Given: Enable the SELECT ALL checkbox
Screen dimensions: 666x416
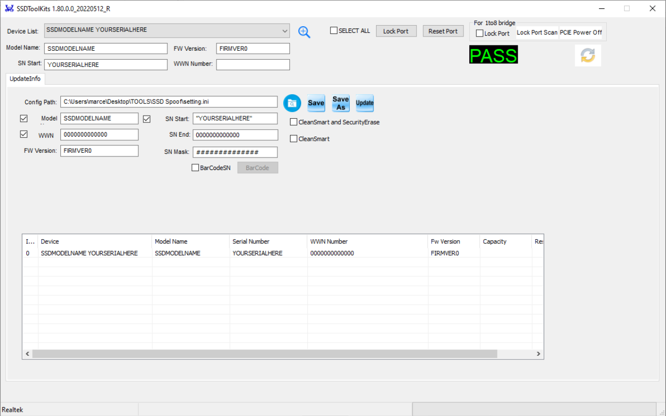Looking at the screenshot, I should coord(334,31).
